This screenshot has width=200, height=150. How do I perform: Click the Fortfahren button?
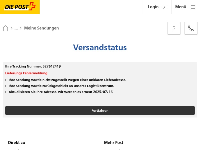(100, 110)
